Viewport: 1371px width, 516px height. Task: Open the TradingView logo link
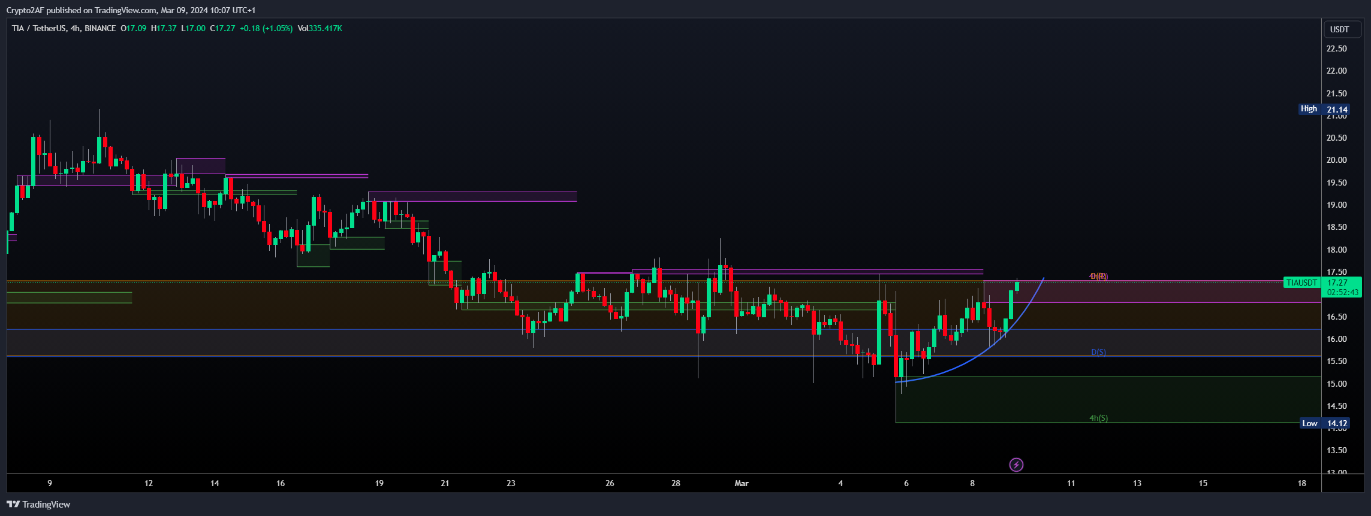(38, 505)
